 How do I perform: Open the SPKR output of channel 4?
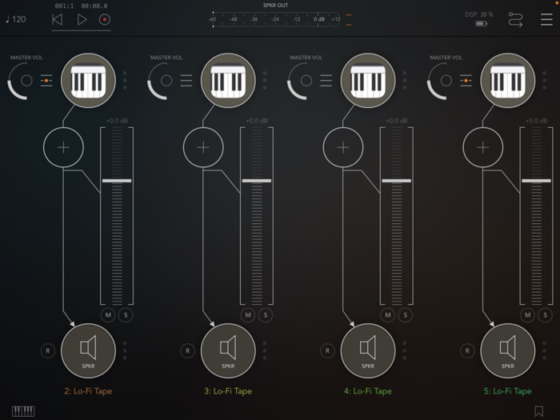click(368, 350)
